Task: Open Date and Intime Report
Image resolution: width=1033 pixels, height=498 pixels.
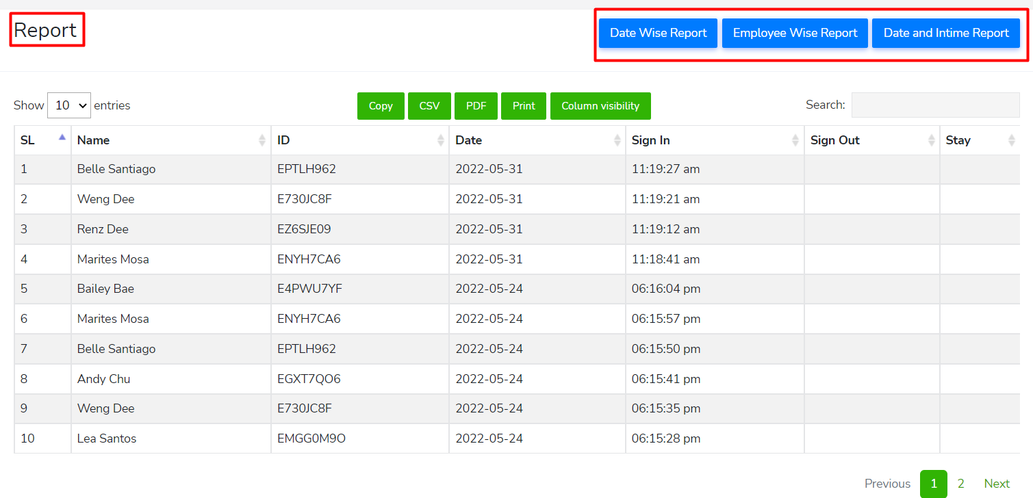Action: (946, 33)
